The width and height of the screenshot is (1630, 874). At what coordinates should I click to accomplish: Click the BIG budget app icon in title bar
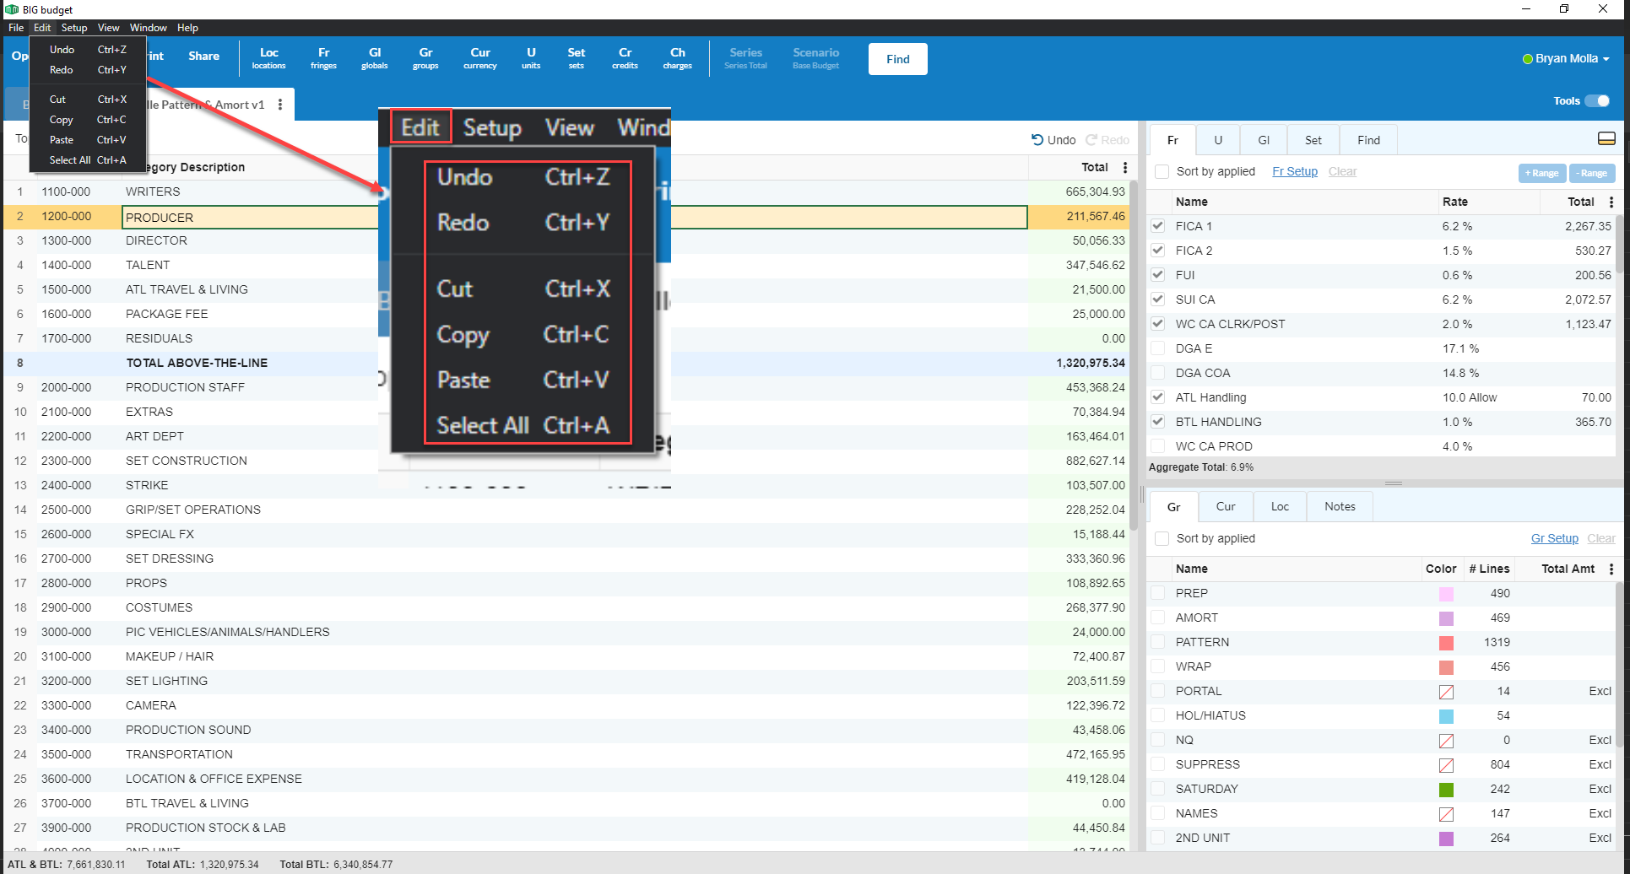tap(12, 9)
